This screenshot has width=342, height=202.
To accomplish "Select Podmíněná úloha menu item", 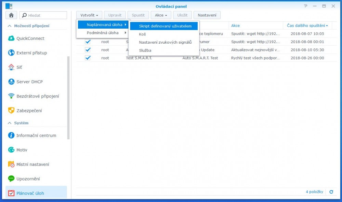I will tap(103, 33).
